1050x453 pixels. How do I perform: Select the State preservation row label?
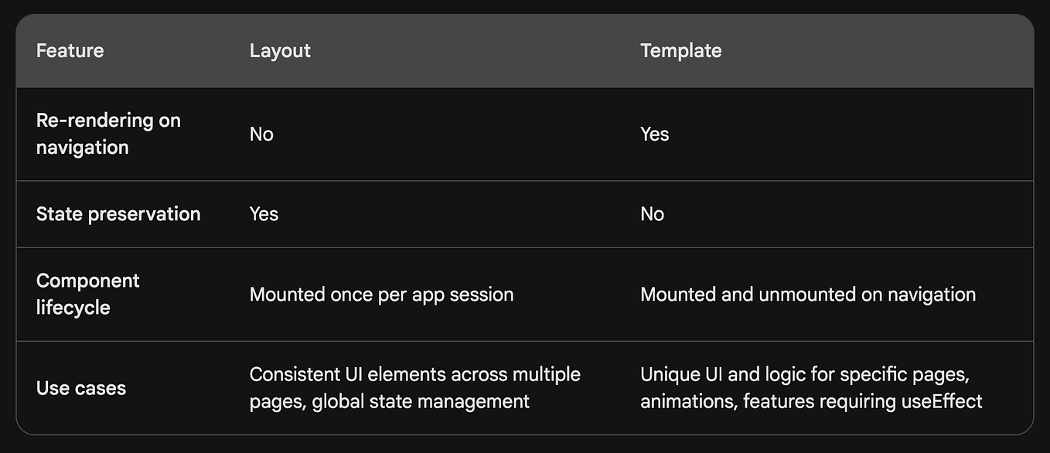pyautogui.click(x=118, y=214)
